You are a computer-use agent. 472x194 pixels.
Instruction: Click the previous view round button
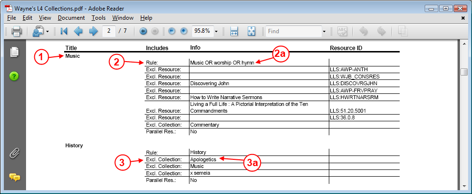[143, 31]
